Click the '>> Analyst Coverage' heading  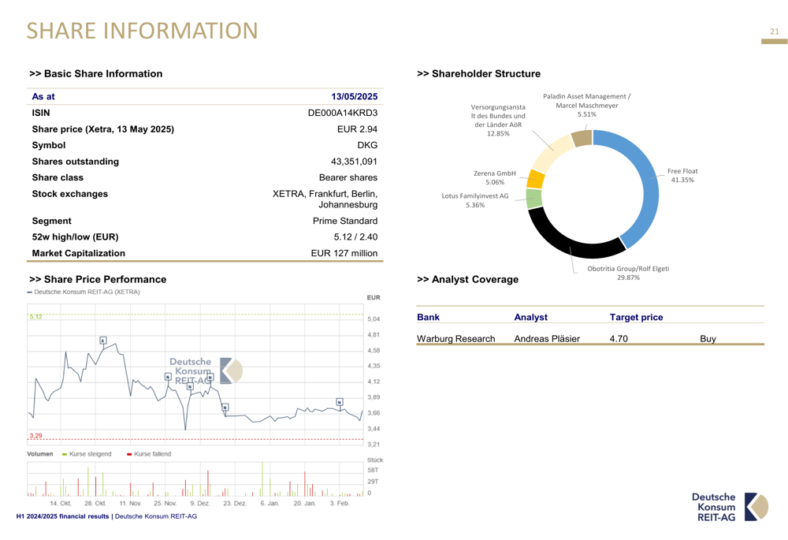click(468, 280)
